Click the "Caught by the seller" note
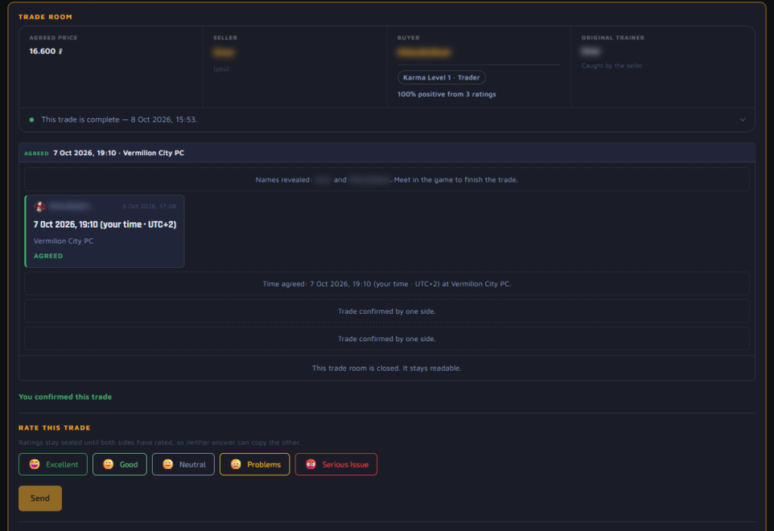This screenshot has height=531, width=774. pos(611,66)
